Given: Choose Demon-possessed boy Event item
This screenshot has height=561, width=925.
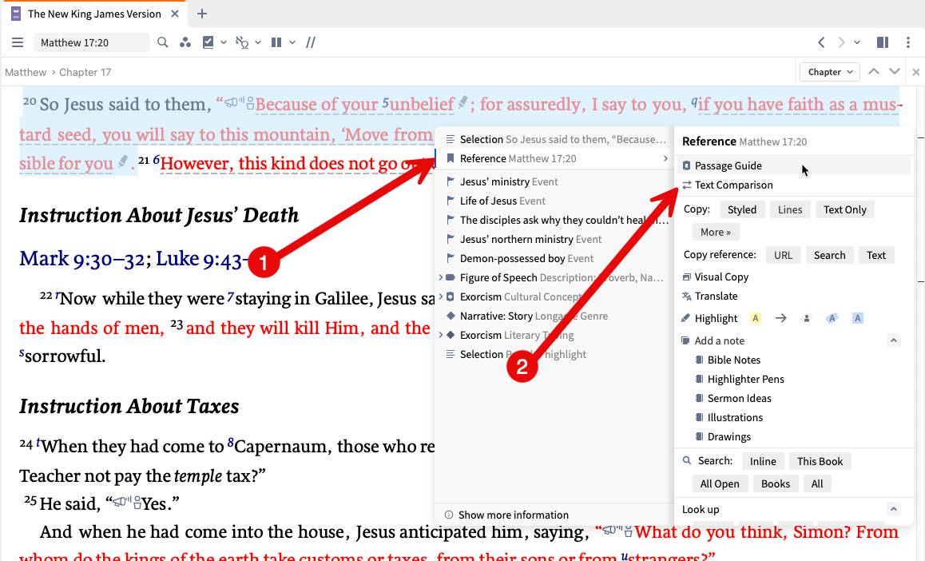Looking at the screenshot, I should coord(554,258).
